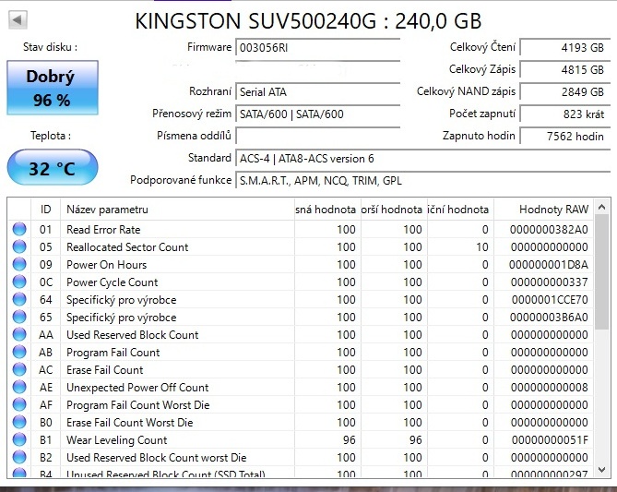Click the Rozhraní field Serial ATA
The height and width of the screenshot is (492, 617).
[x=318, y=91]
